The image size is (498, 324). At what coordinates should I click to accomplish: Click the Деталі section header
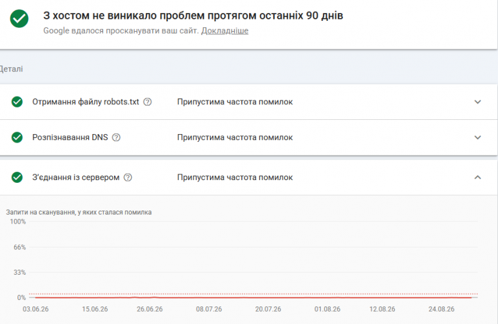pos(11,69)
